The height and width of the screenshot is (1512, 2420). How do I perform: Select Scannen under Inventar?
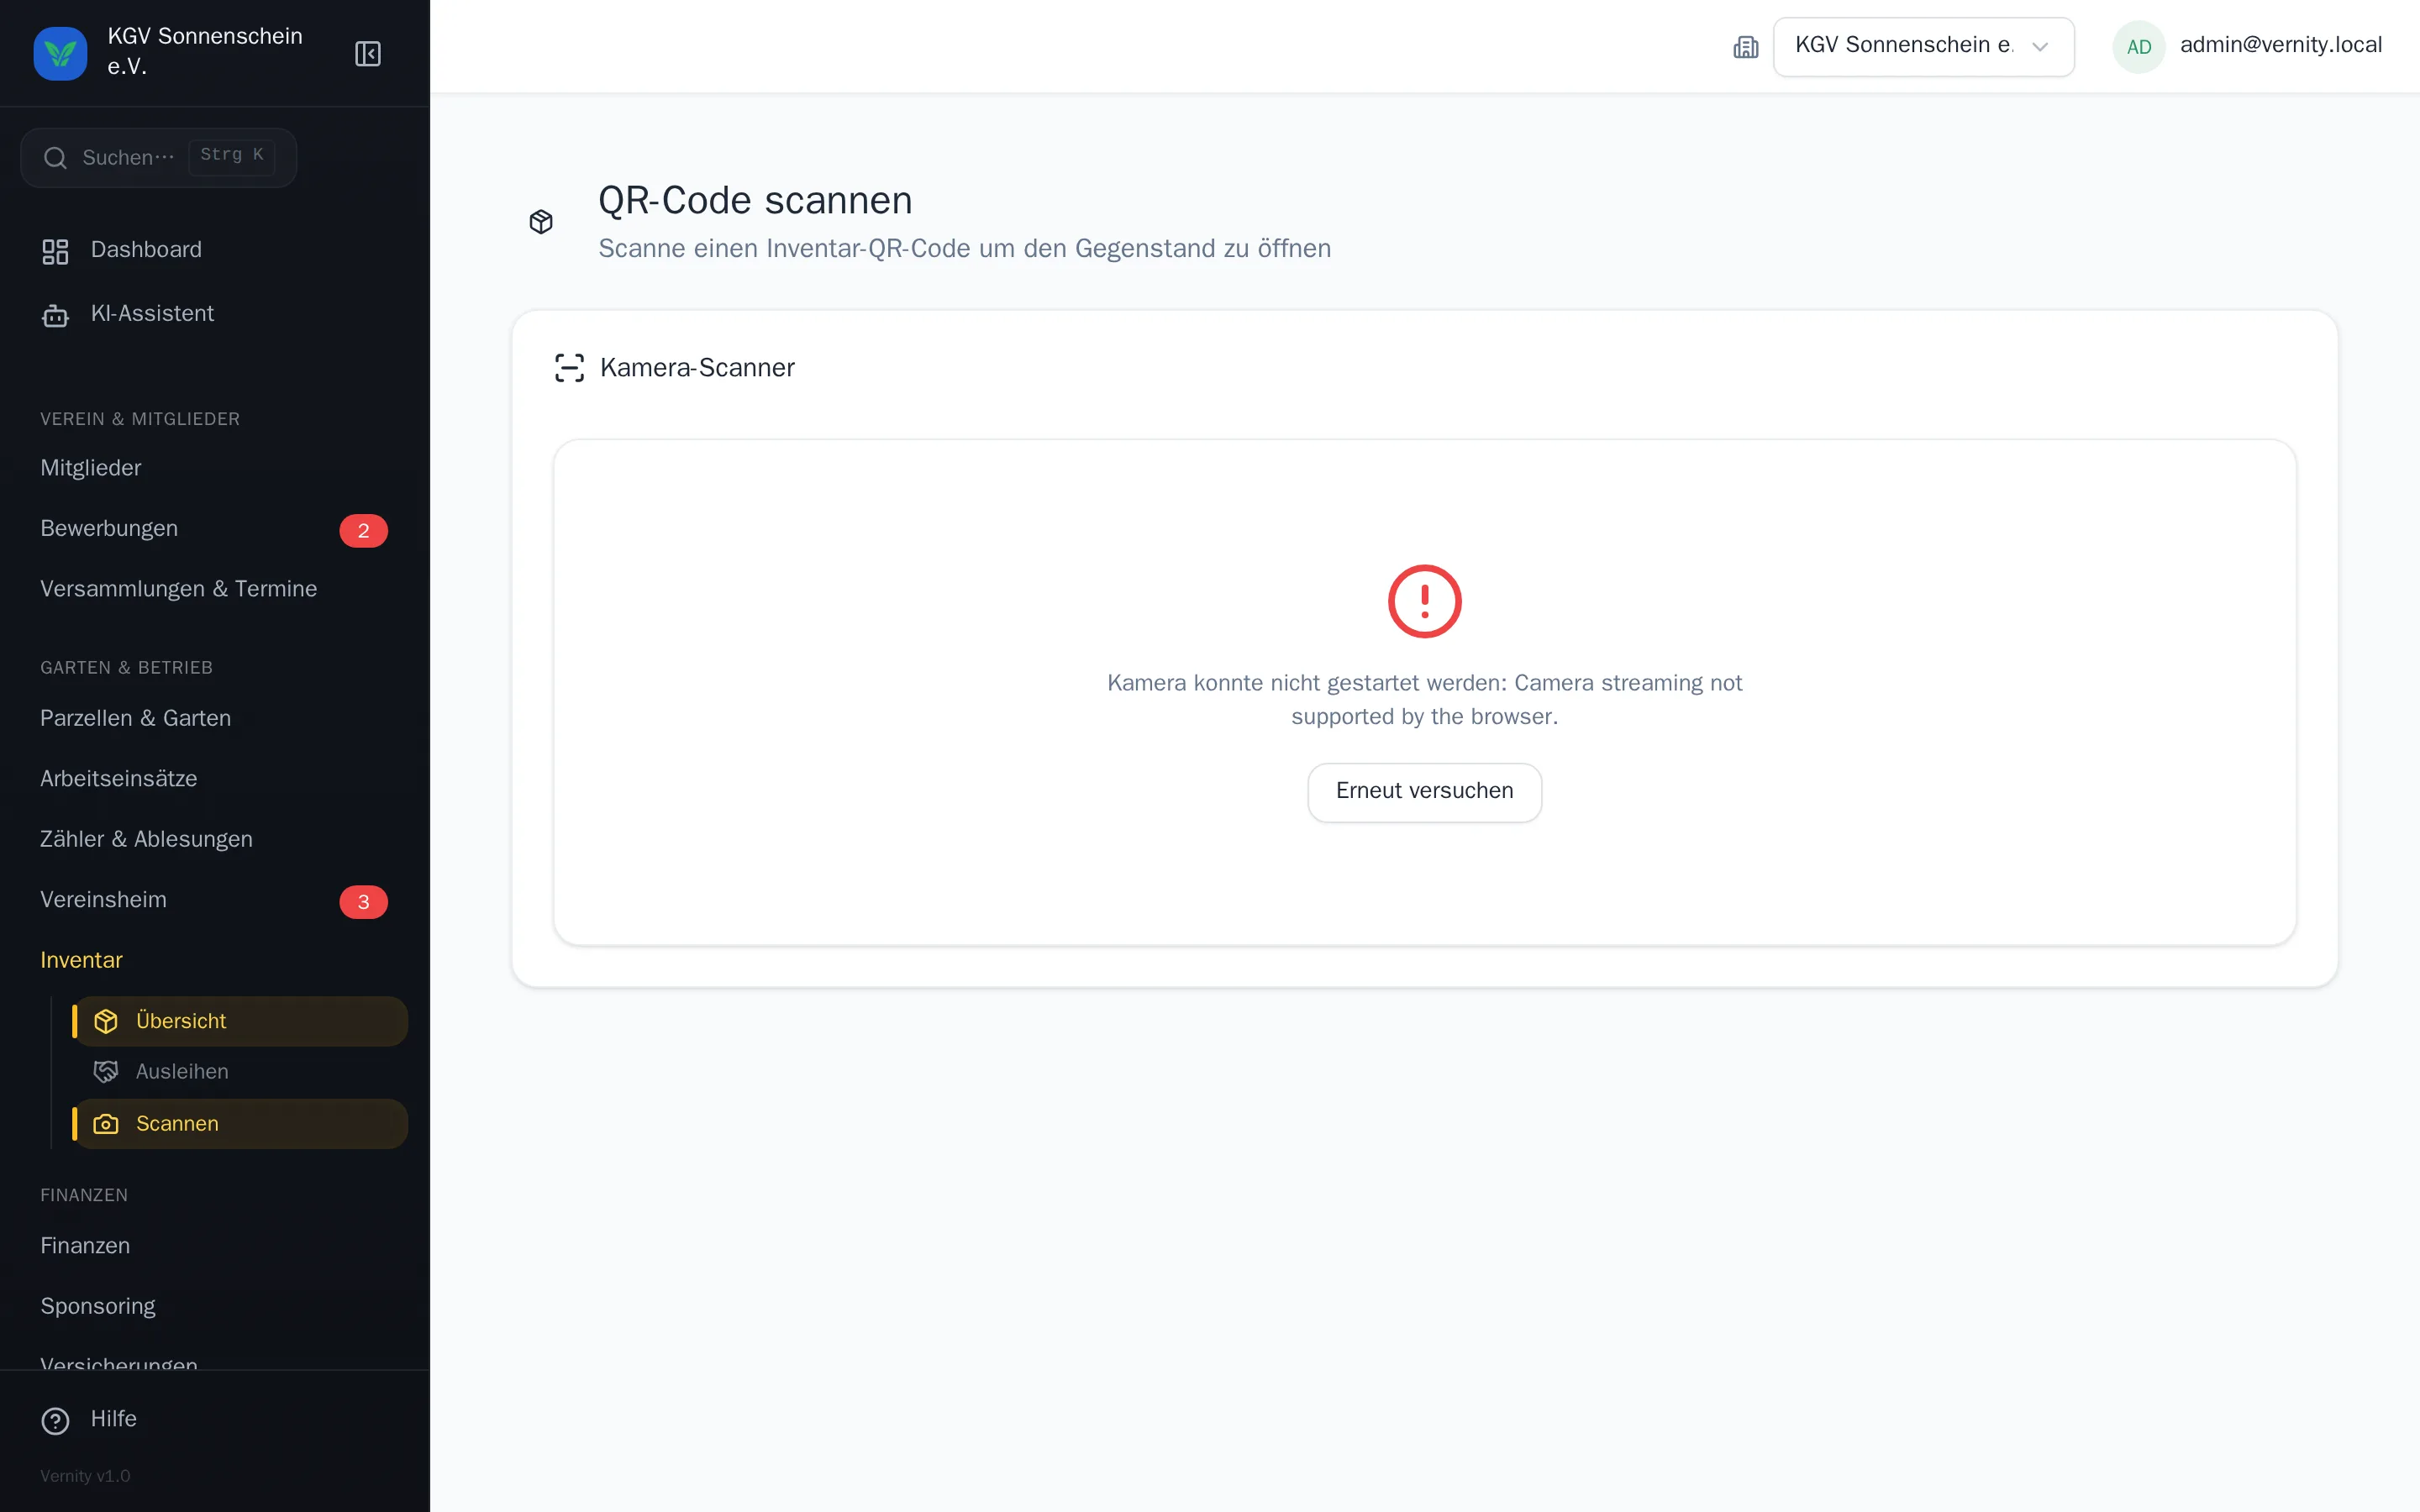click(241, 1124)
